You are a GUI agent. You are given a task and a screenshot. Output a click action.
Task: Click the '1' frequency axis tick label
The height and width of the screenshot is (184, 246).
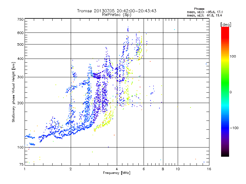click(25, 169)
